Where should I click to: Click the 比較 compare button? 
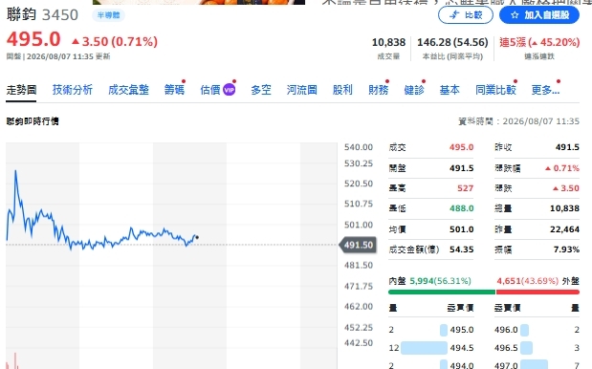tap(465, 15)
